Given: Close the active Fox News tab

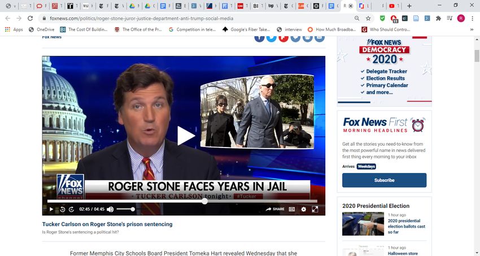Looking at the screenshot, I should [x=351, y=6].
